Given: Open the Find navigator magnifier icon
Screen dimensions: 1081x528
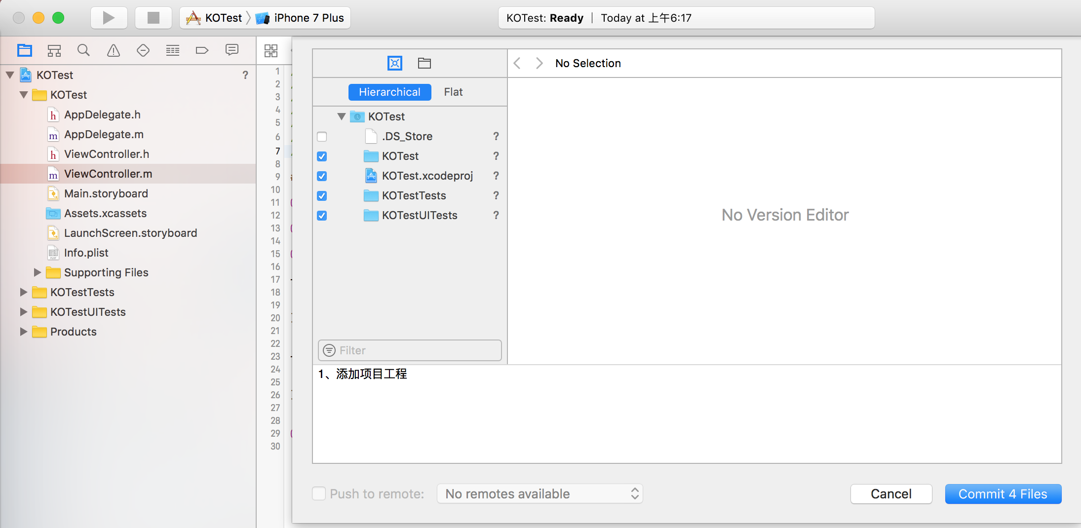Looking at the screenshot, I should click(x=83, y=50).
